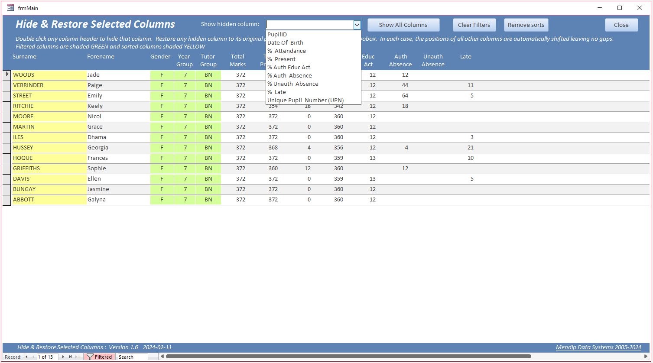653x363 pixels.
Task: Click the forename cell Georgia
Action: [118, 148]
